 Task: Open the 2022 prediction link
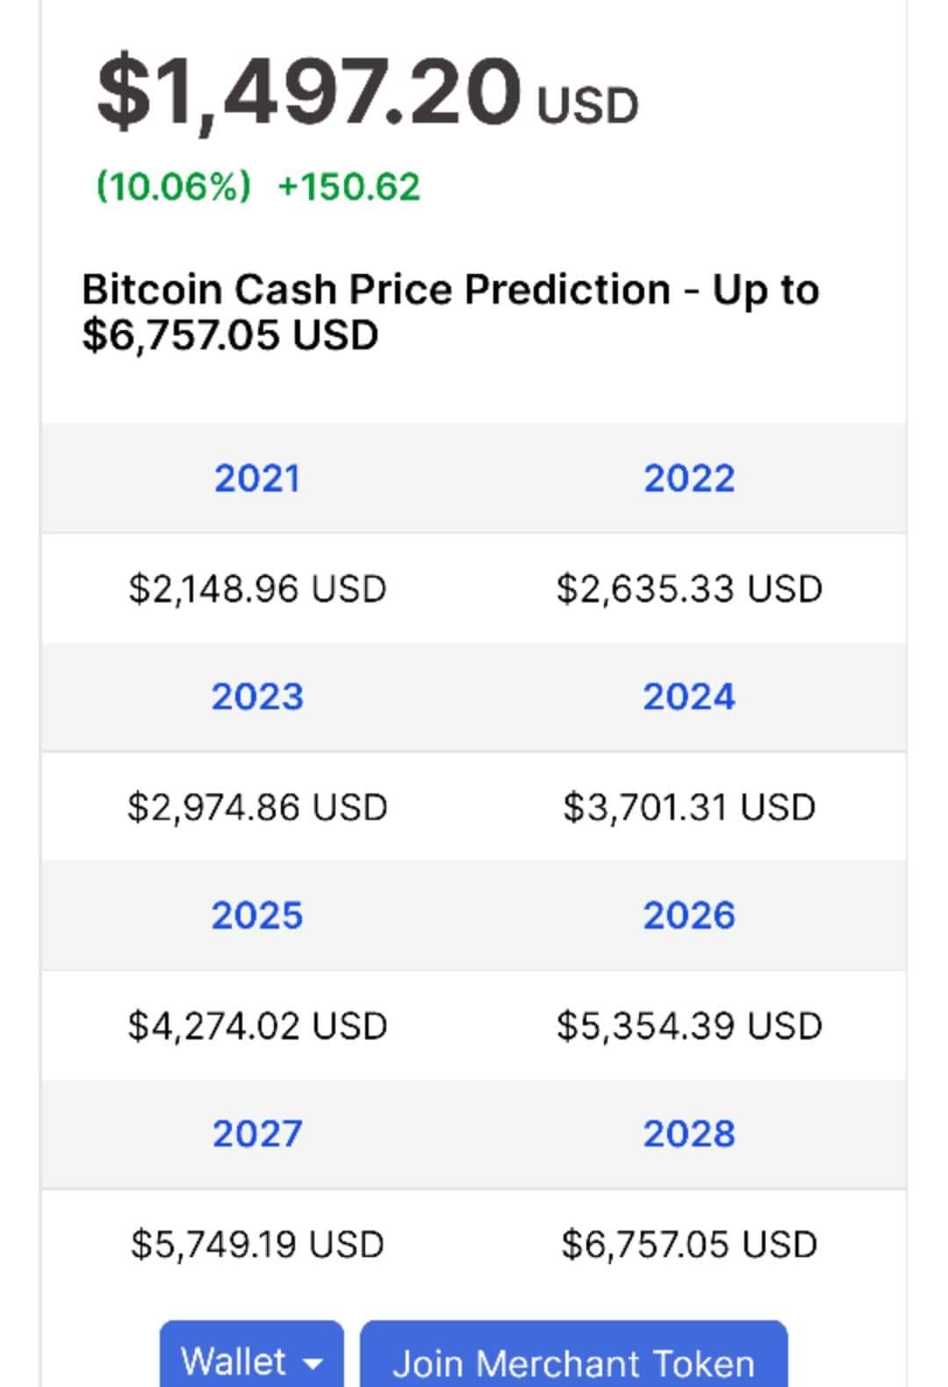click(689, 478)
